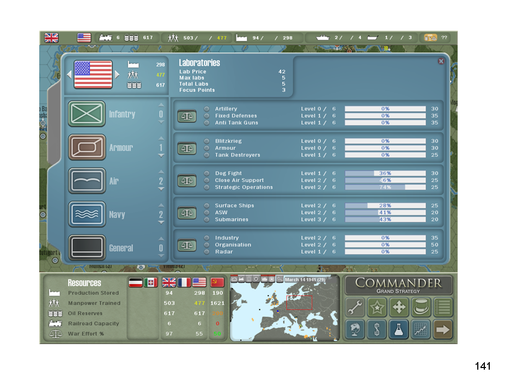Screen dimensions: 523x392
Task: Enable focus on Submarines research
Action: [x=207, y=219]
